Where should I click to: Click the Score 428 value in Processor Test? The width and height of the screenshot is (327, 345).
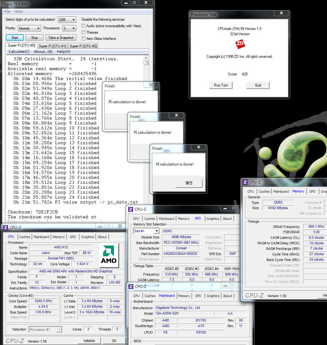pos(245,74)
